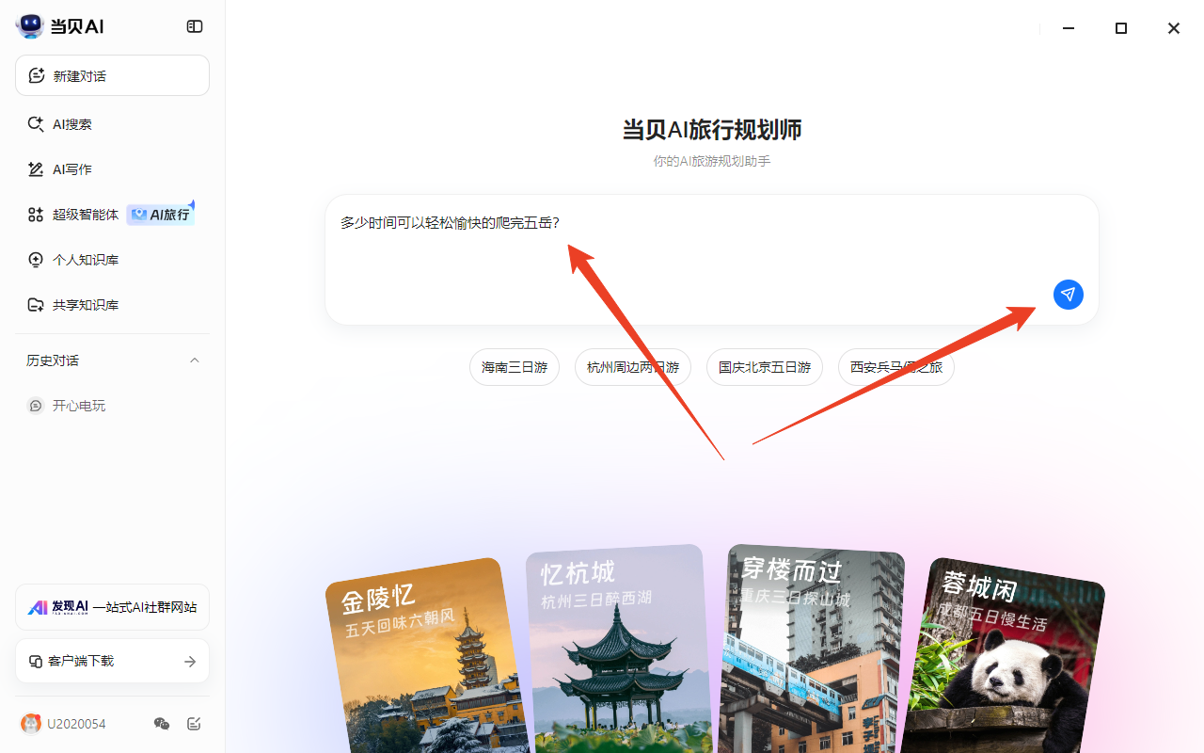Open 个人知识库
This screenshot has width=1204, height=753.
[x=112, y=260]
